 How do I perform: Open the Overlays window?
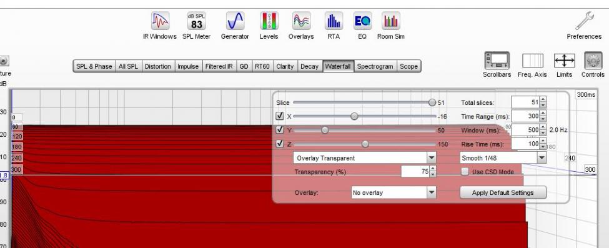point(301,21)
